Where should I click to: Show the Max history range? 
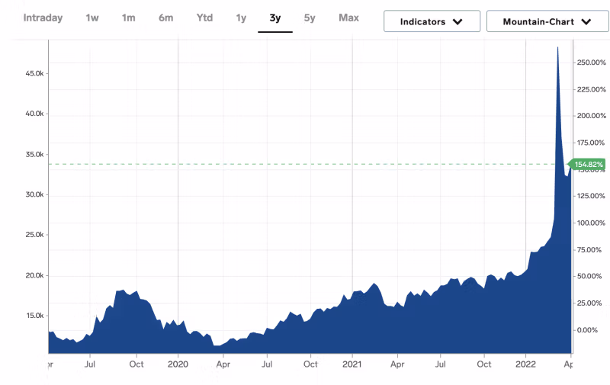(x=348, y=18)
